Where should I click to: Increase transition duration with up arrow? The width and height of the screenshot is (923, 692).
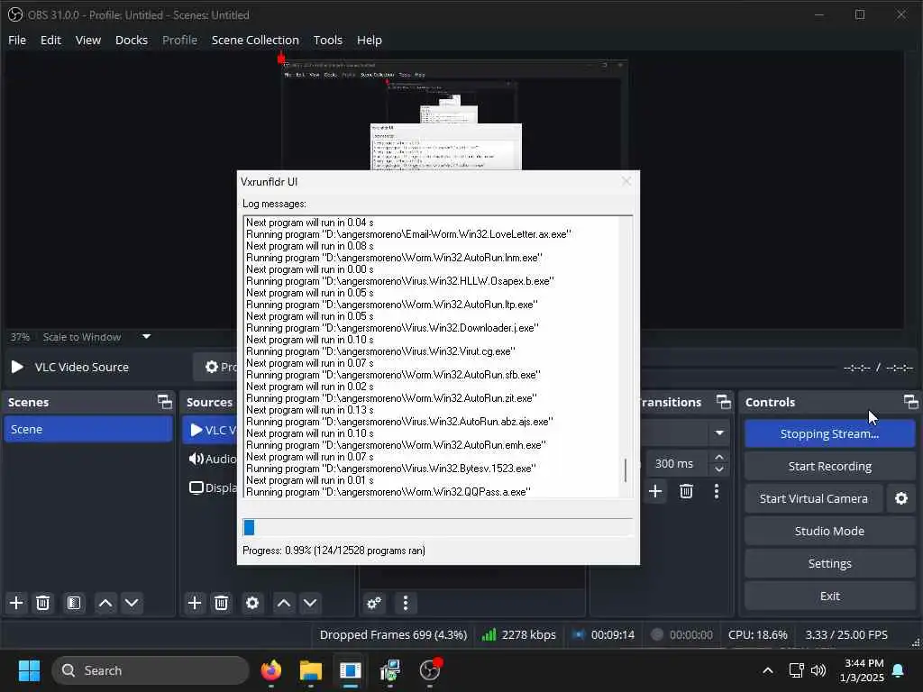(x=719, y=457)
